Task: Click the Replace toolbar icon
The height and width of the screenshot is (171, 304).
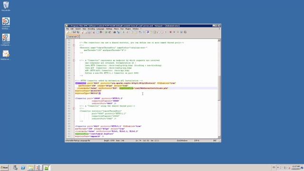Action: [x=118, y=32]
